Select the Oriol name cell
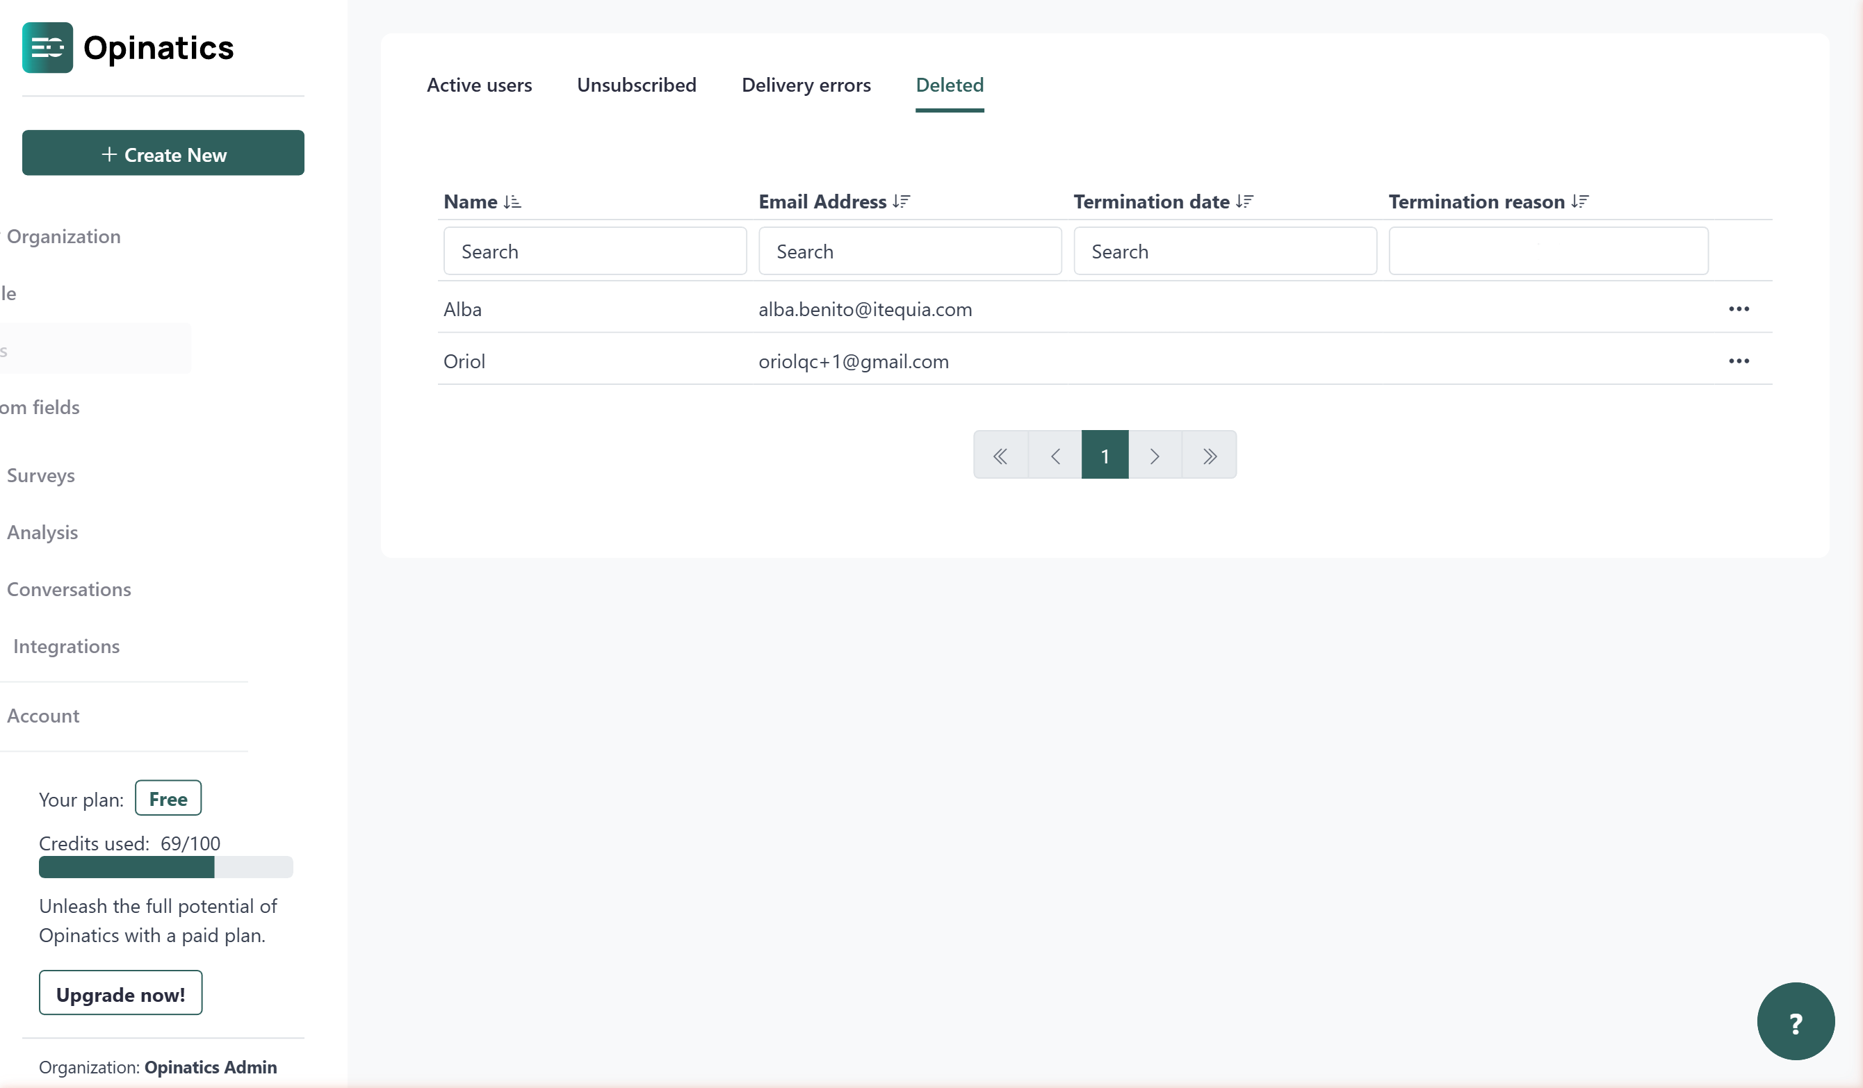This screenshot has width=1863, height=1088. [464, 362]
